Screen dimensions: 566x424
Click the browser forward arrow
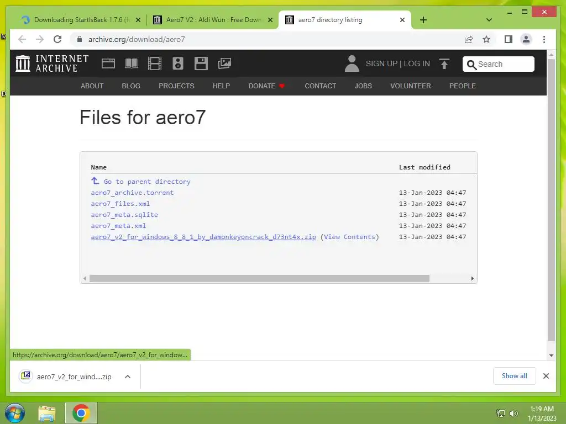tap(40, 39)
